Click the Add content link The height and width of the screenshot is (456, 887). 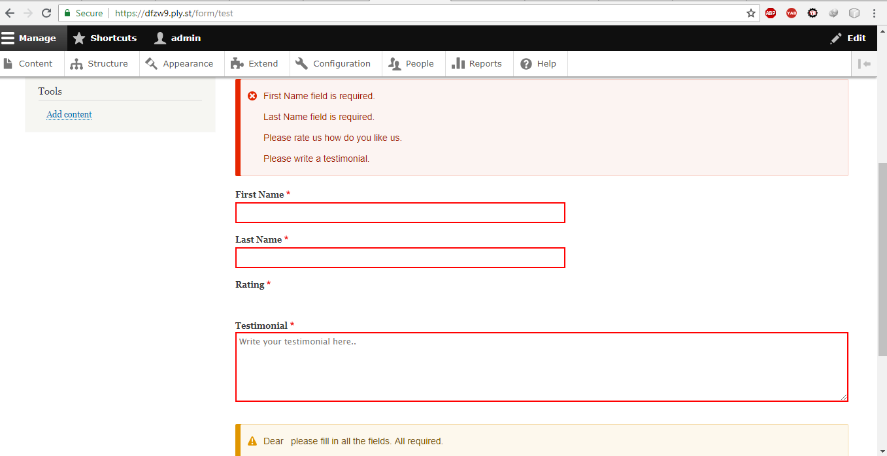[x=69, y=114]
